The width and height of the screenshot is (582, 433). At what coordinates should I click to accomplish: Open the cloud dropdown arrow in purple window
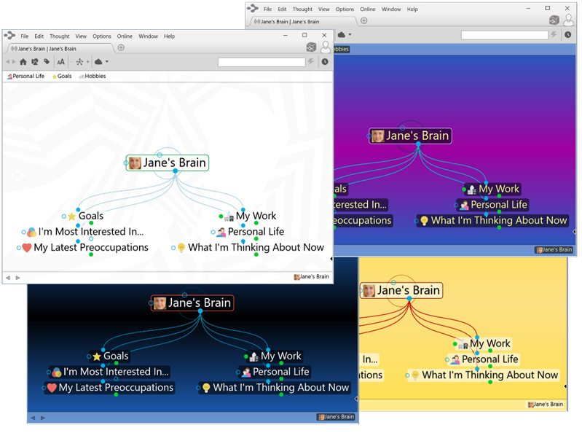(350, 34)
